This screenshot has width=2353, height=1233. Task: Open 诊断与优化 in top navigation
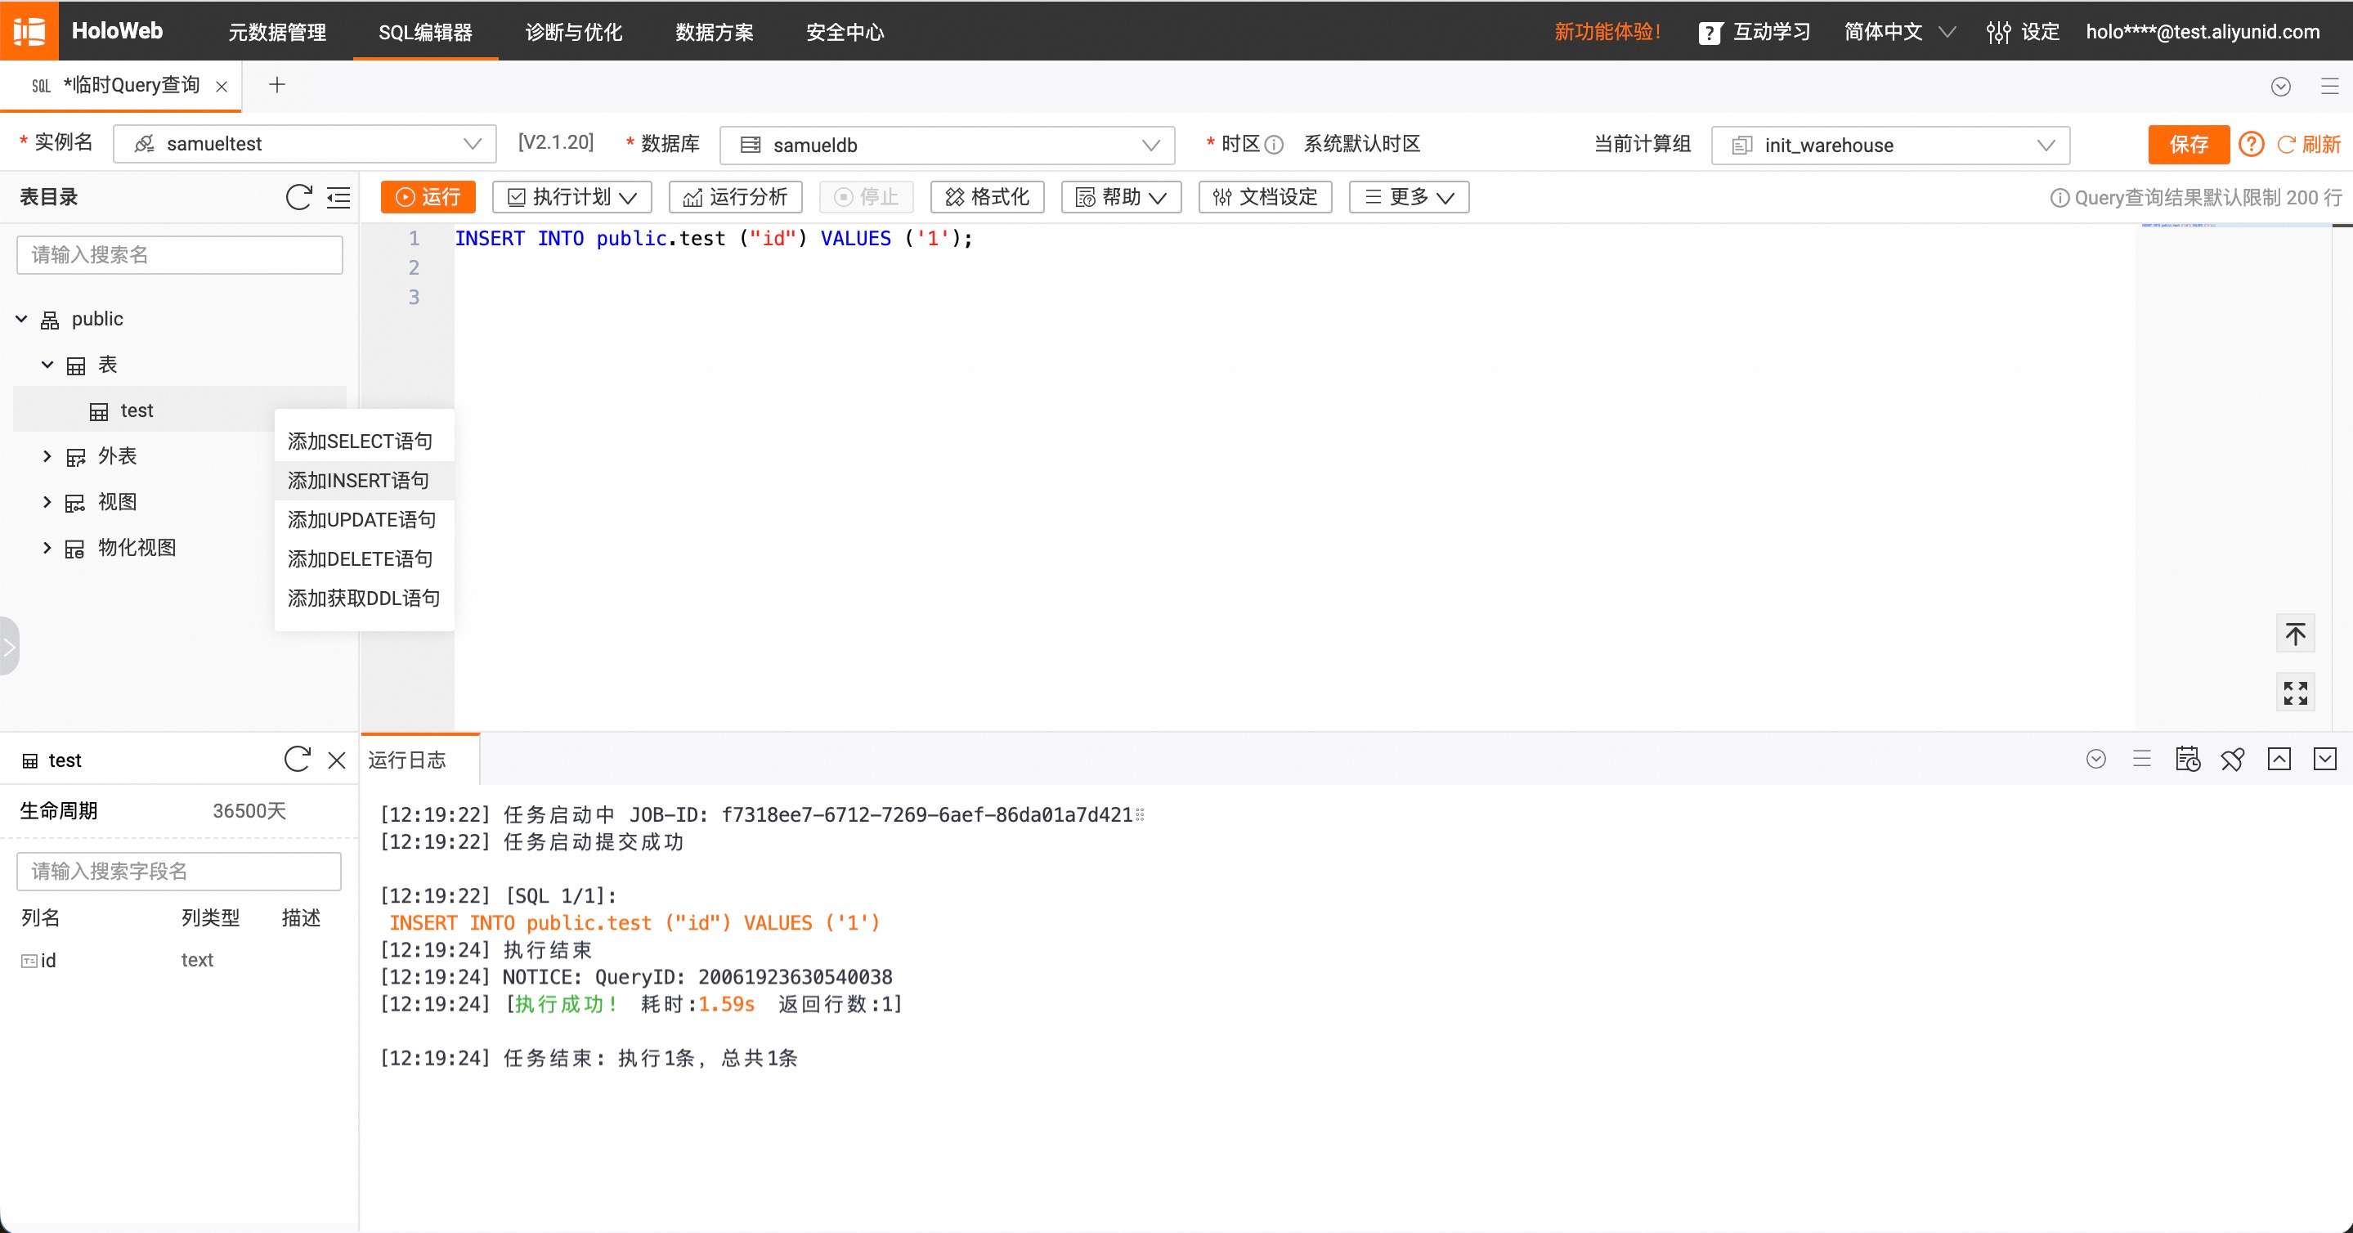(x=574, y=32)
